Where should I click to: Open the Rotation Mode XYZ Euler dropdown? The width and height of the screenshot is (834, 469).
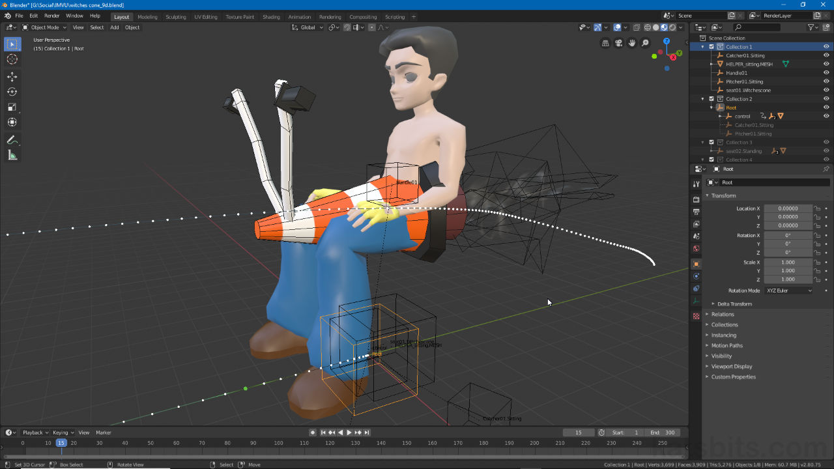[789, 291]
